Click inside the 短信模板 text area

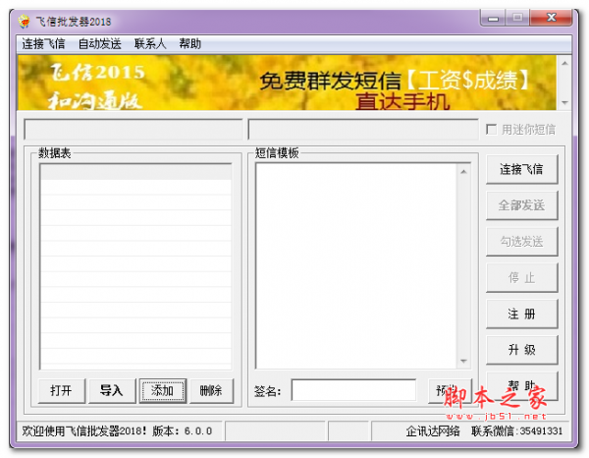[x=356, y=265]
